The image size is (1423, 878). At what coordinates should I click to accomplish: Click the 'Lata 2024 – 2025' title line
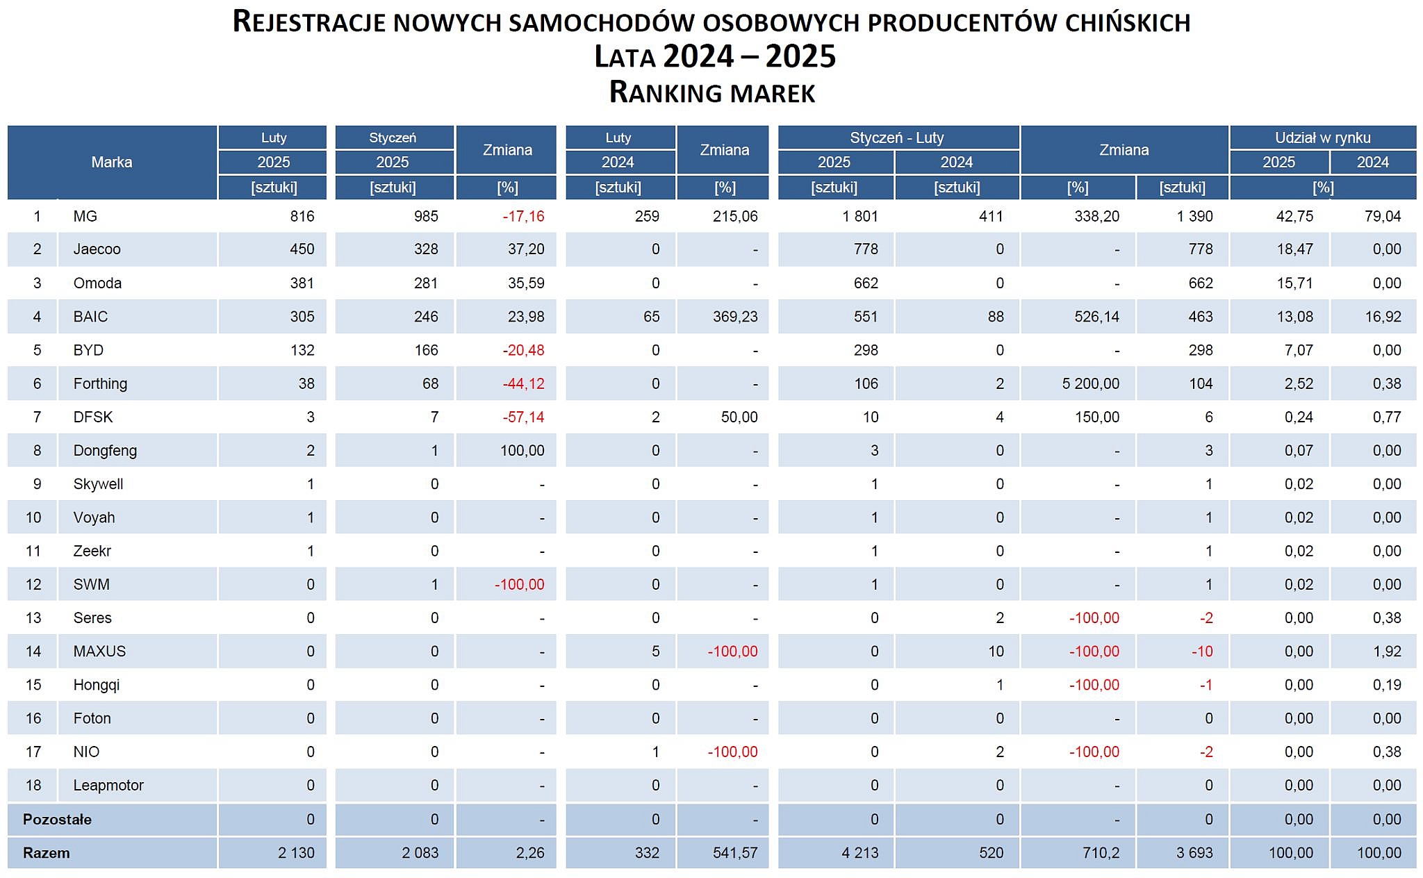click(715, 56)
